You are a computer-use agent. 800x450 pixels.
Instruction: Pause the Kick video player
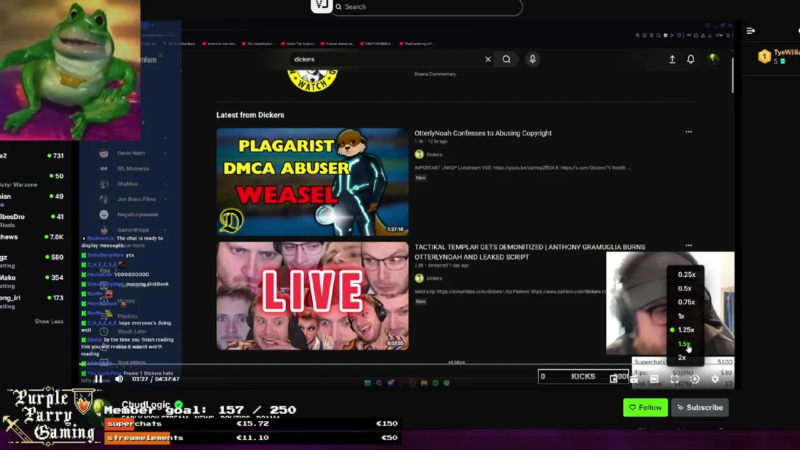[x=98, y=379]
